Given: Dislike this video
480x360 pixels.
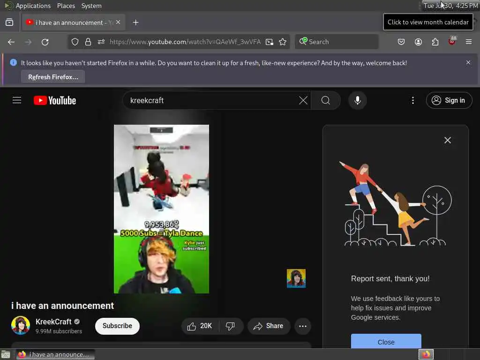Looking at the screenshot, I should 230,326.
